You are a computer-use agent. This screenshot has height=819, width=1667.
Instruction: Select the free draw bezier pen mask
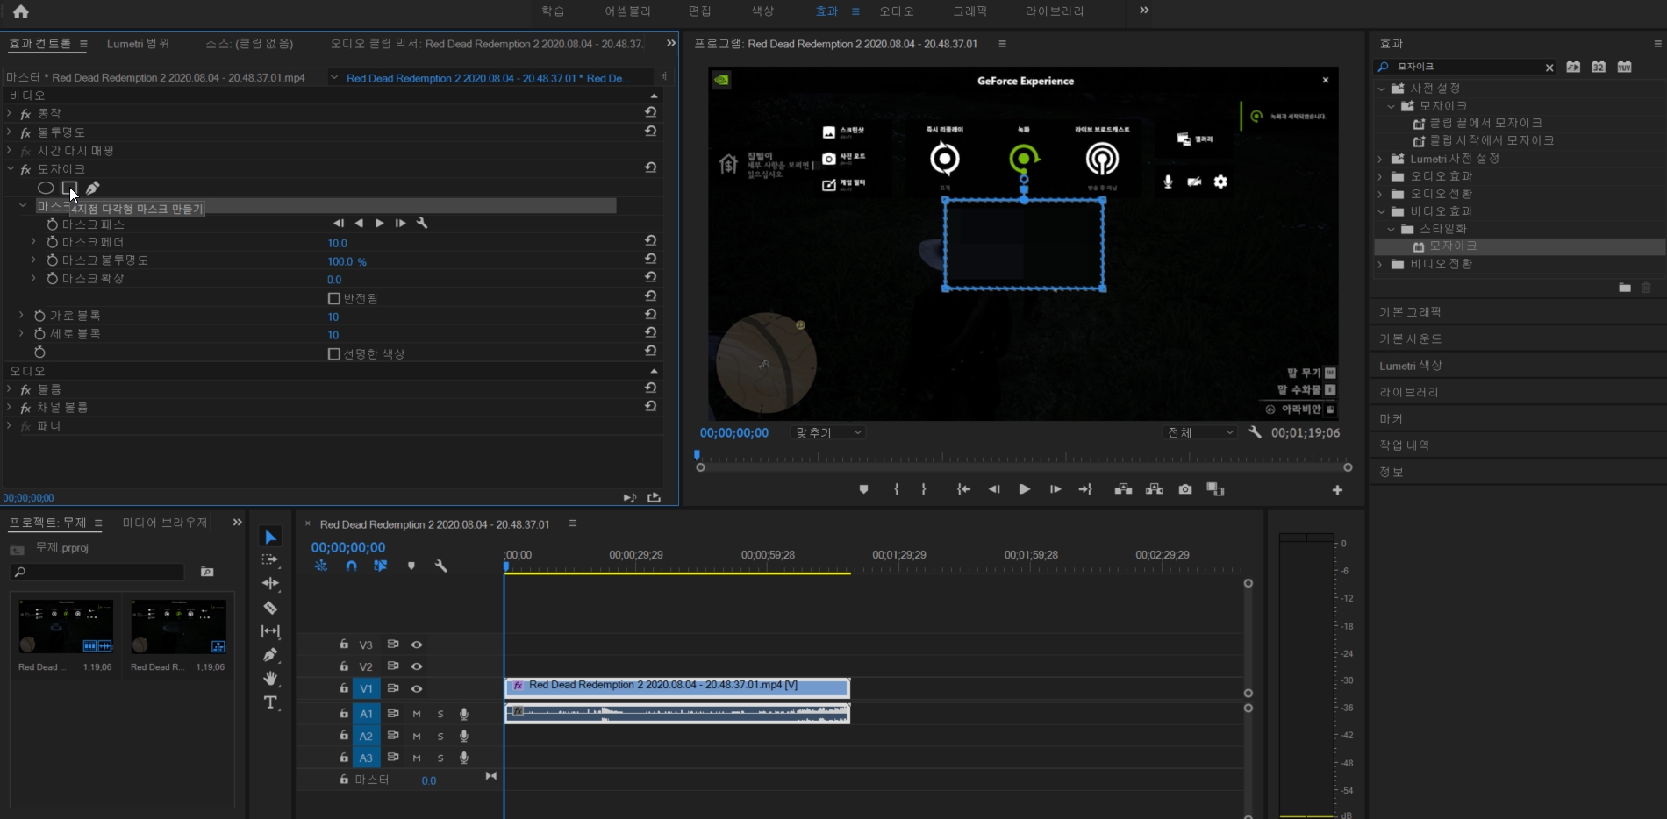(93, 188)
